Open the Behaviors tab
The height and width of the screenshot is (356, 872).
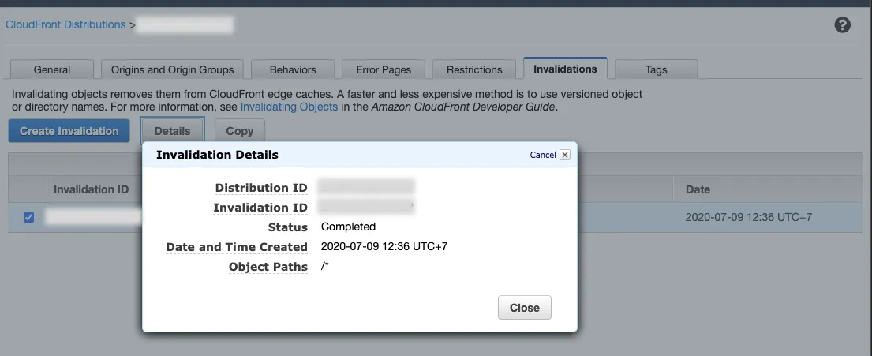[x=293, y=69]
